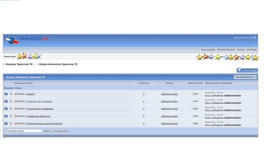Sort by the Просмотров column header
This screenshot has width=264, height=165.
pyautogui.click(x=195, y=83)
